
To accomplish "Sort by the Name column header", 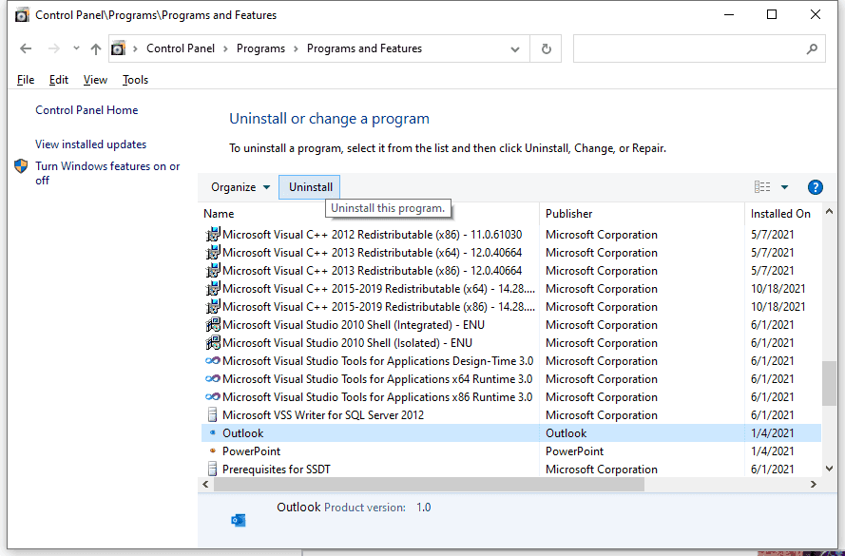I will 219,213.
